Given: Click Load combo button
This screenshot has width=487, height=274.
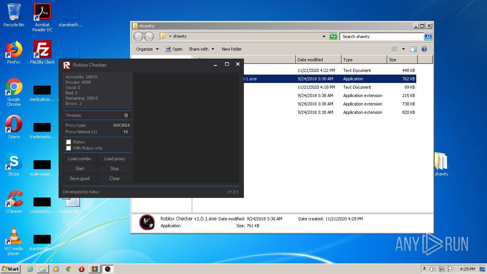Looking at the screenshot, I should tap(80, 159).
